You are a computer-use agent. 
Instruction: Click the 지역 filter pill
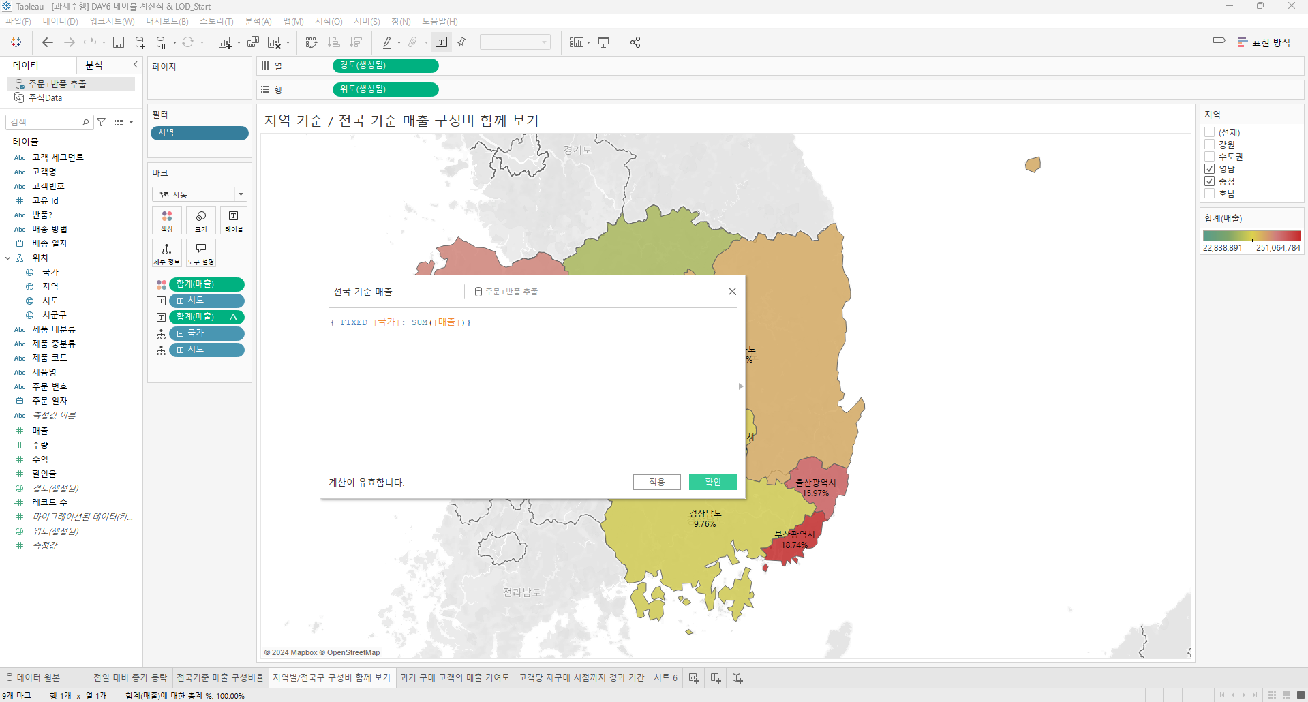tap(199, 133)
